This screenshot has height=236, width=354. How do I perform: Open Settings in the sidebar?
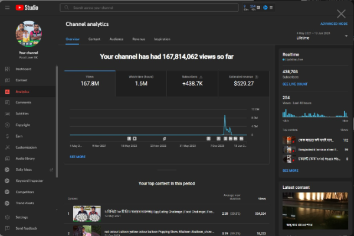21,217
